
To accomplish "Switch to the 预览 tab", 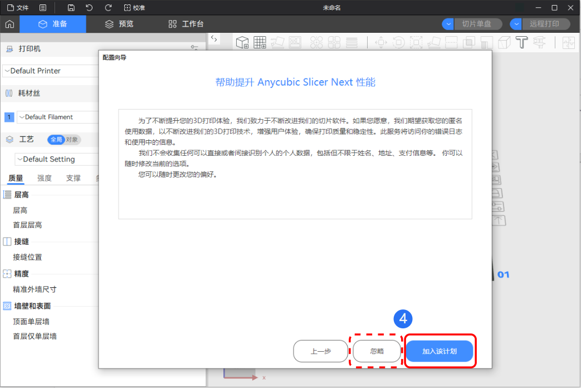I will (x=119, y=24).
